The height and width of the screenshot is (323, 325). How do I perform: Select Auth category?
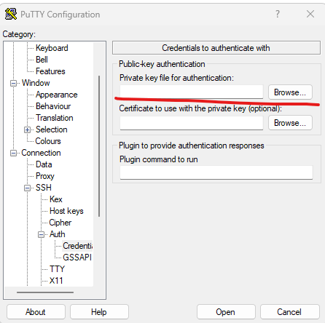(x=57, y=234)
